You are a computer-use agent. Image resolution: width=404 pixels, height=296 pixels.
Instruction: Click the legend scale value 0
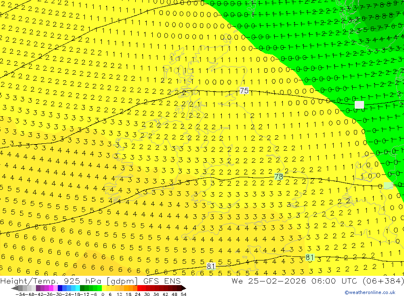(103, 294)
